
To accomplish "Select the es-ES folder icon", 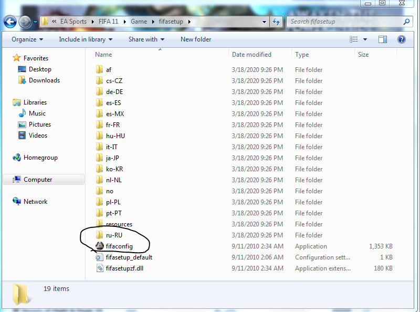I will 99,102.
